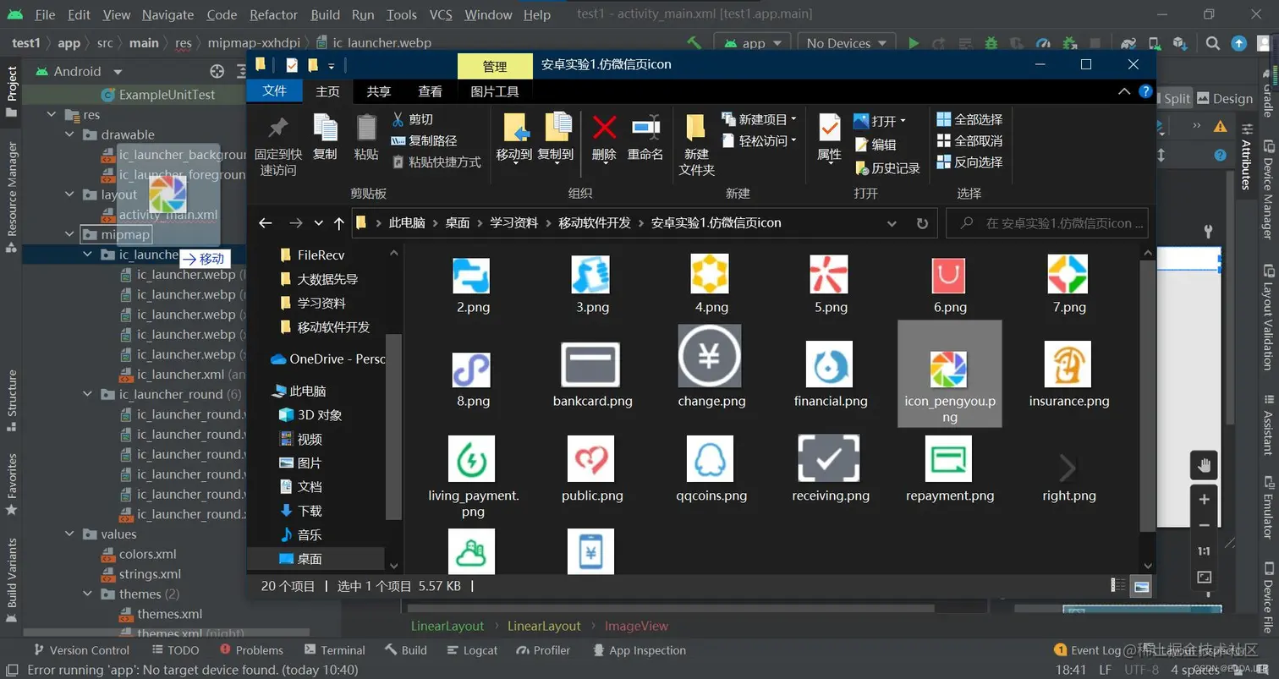Click Paste shortcut (粘贴快捷方式)
1279x679 pixels.
click(436, 162)
